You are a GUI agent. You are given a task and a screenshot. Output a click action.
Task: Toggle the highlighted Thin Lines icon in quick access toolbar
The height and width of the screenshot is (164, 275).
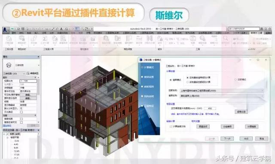click(77, 29)
